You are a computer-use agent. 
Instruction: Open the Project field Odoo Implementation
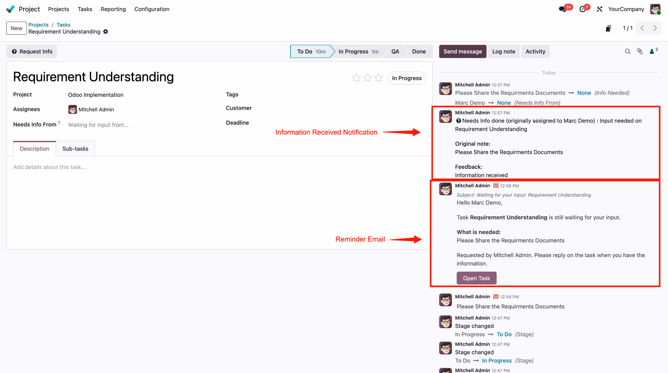(96, 95)
